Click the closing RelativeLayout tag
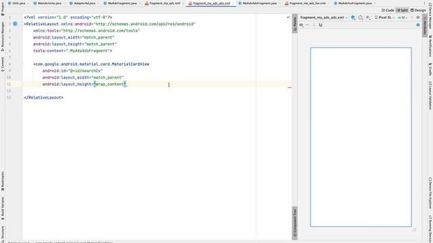This screenshot has height=243, width=433. tap(43, 97)
